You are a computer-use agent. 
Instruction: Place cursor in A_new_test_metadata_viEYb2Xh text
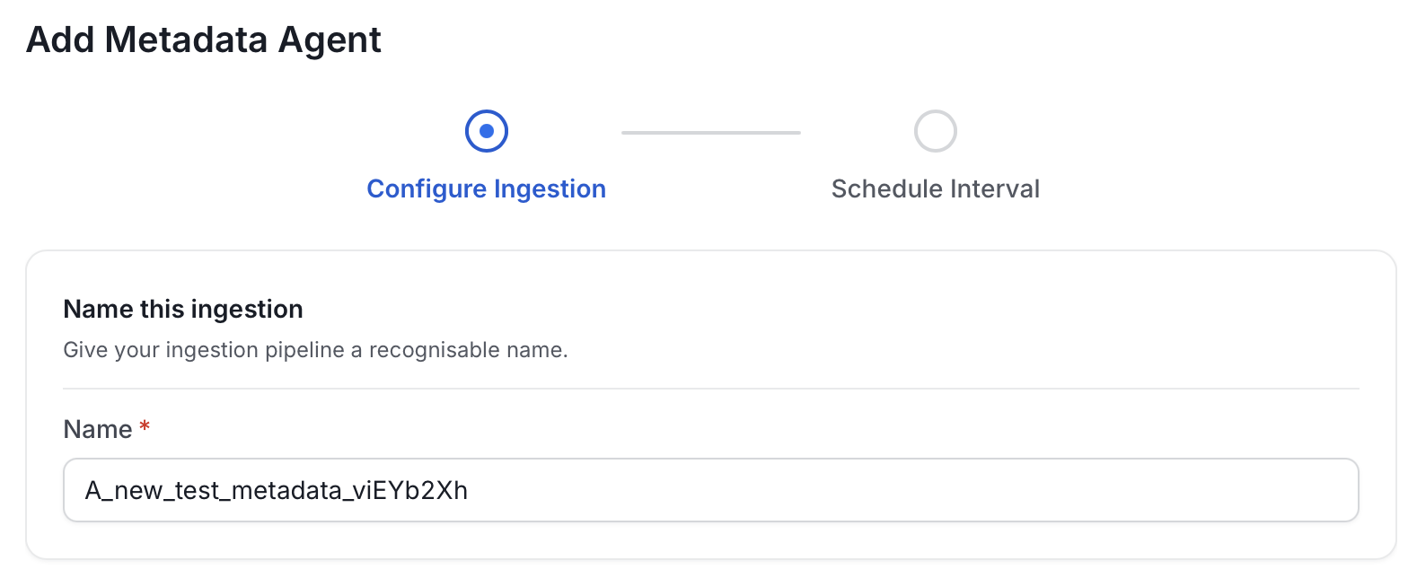coord(277,490)
